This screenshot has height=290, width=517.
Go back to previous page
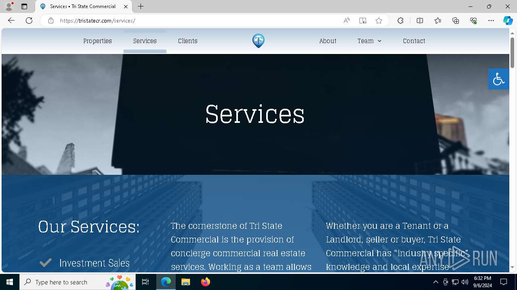tap(11, 21)
